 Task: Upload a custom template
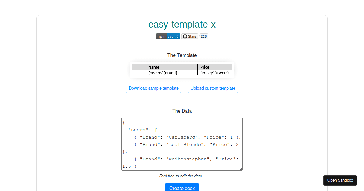coord(213,88)
